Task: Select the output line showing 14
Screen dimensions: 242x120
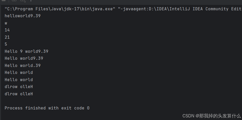Action: click(x=7, y=30)
